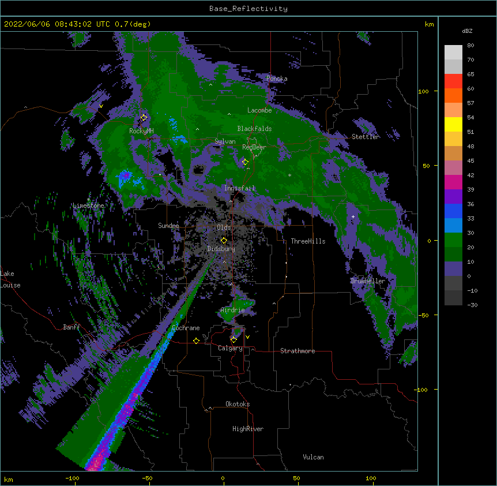The width and height of the screenshot is (497, 486).
Task: Click the slate 0-10 dBZ legend swatch
Action: click(453, 269)
